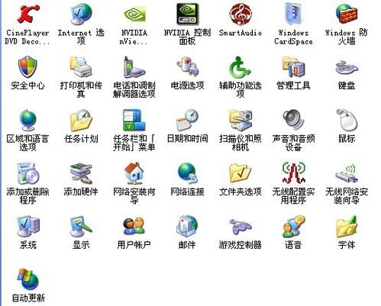Open Windows 防火墙 icon

tap(347, 14)
